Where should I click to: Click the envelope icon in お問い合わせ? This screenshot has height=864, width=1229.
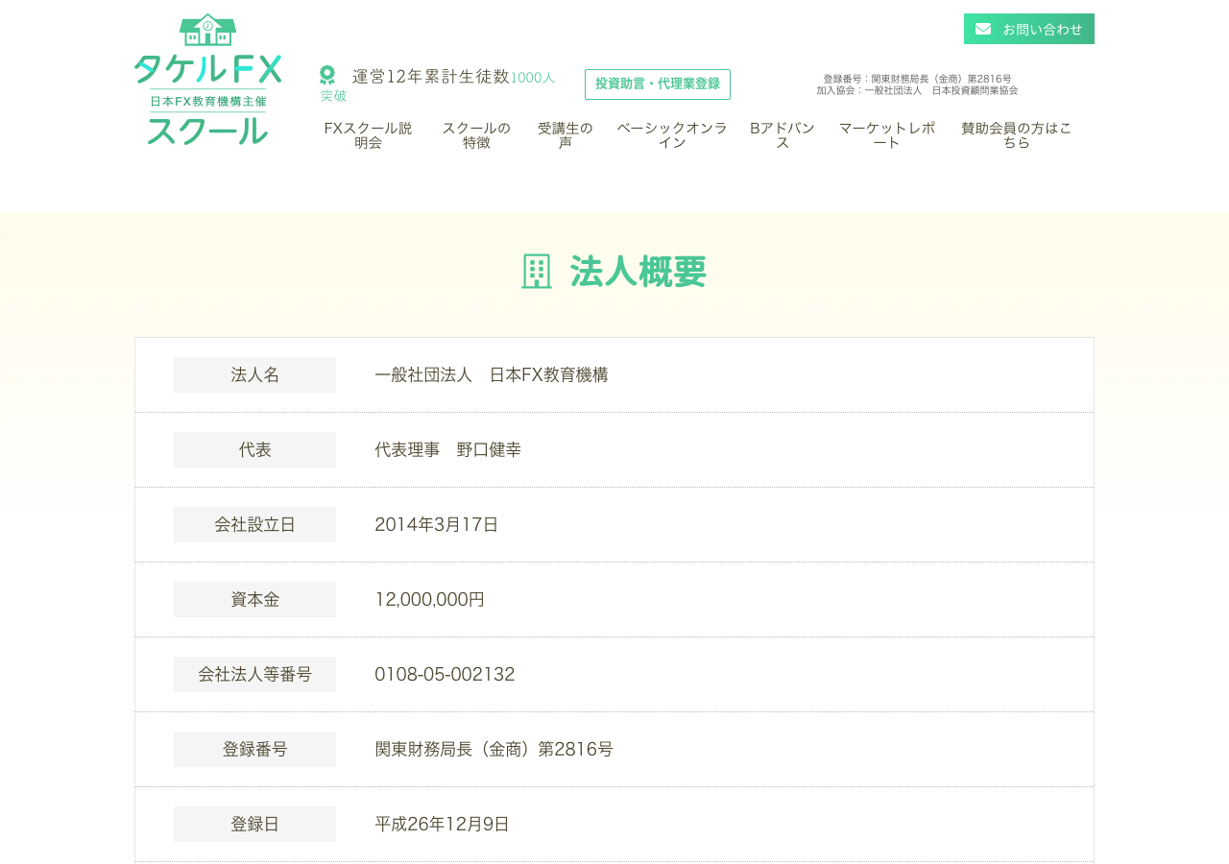tap(983, 29)
